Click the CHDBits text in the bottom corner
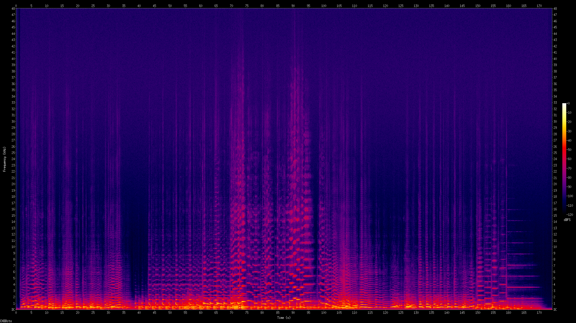This screenshot has height=323, width=576. tap(6, 321)
